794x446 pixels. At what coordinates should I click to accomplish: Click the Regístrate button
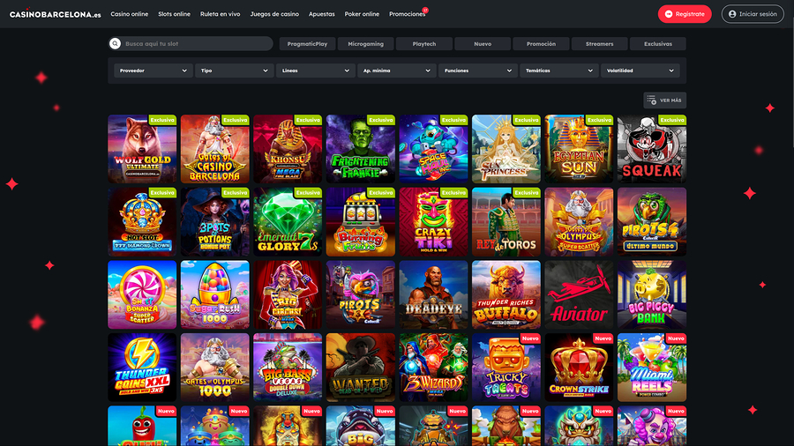pyautogui.click(x=685, y=14)
